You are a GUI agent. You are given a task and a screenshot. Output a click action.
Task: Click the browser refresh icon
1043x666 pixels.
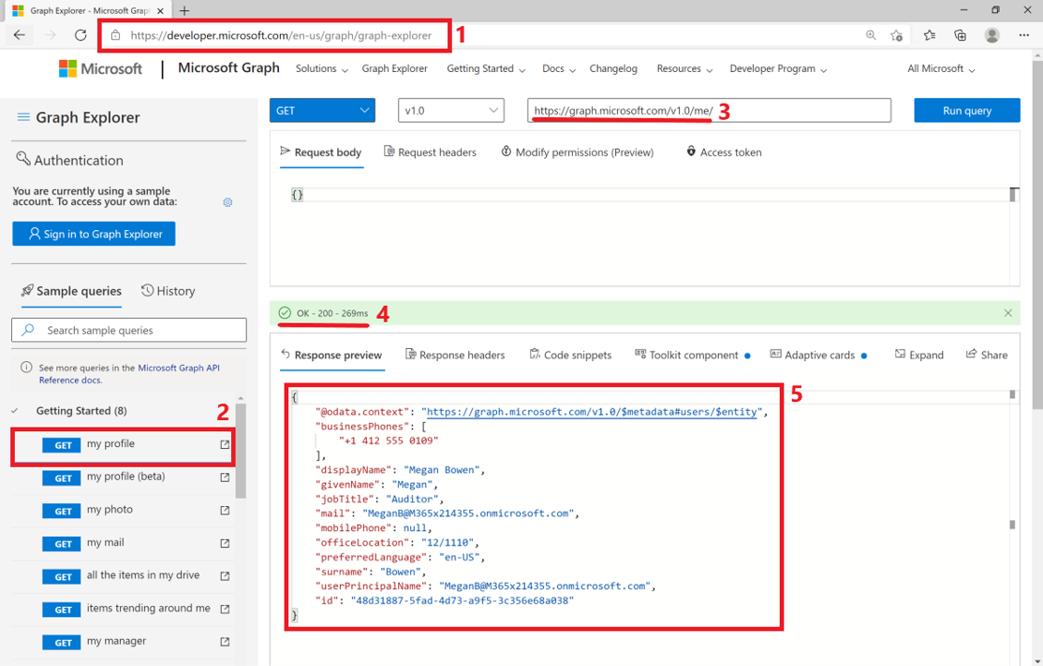(81, 36)
